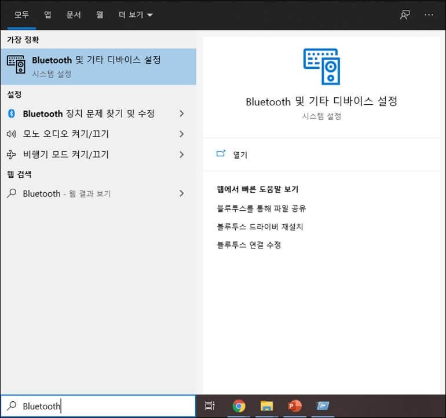The width and height of the screenshot is (446, 418).
Task: Open the 더 보기 dropdown
Action: pos(136,15)
